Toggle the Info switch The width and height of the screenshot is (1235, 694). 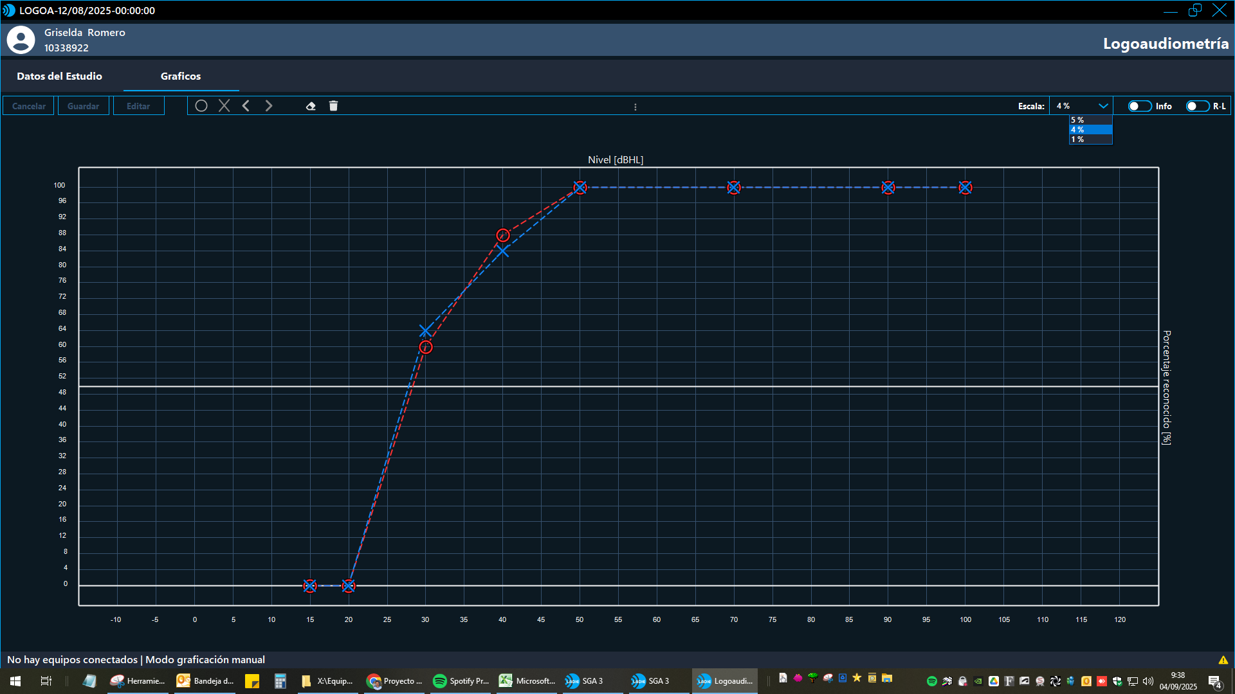[1139, 106]
